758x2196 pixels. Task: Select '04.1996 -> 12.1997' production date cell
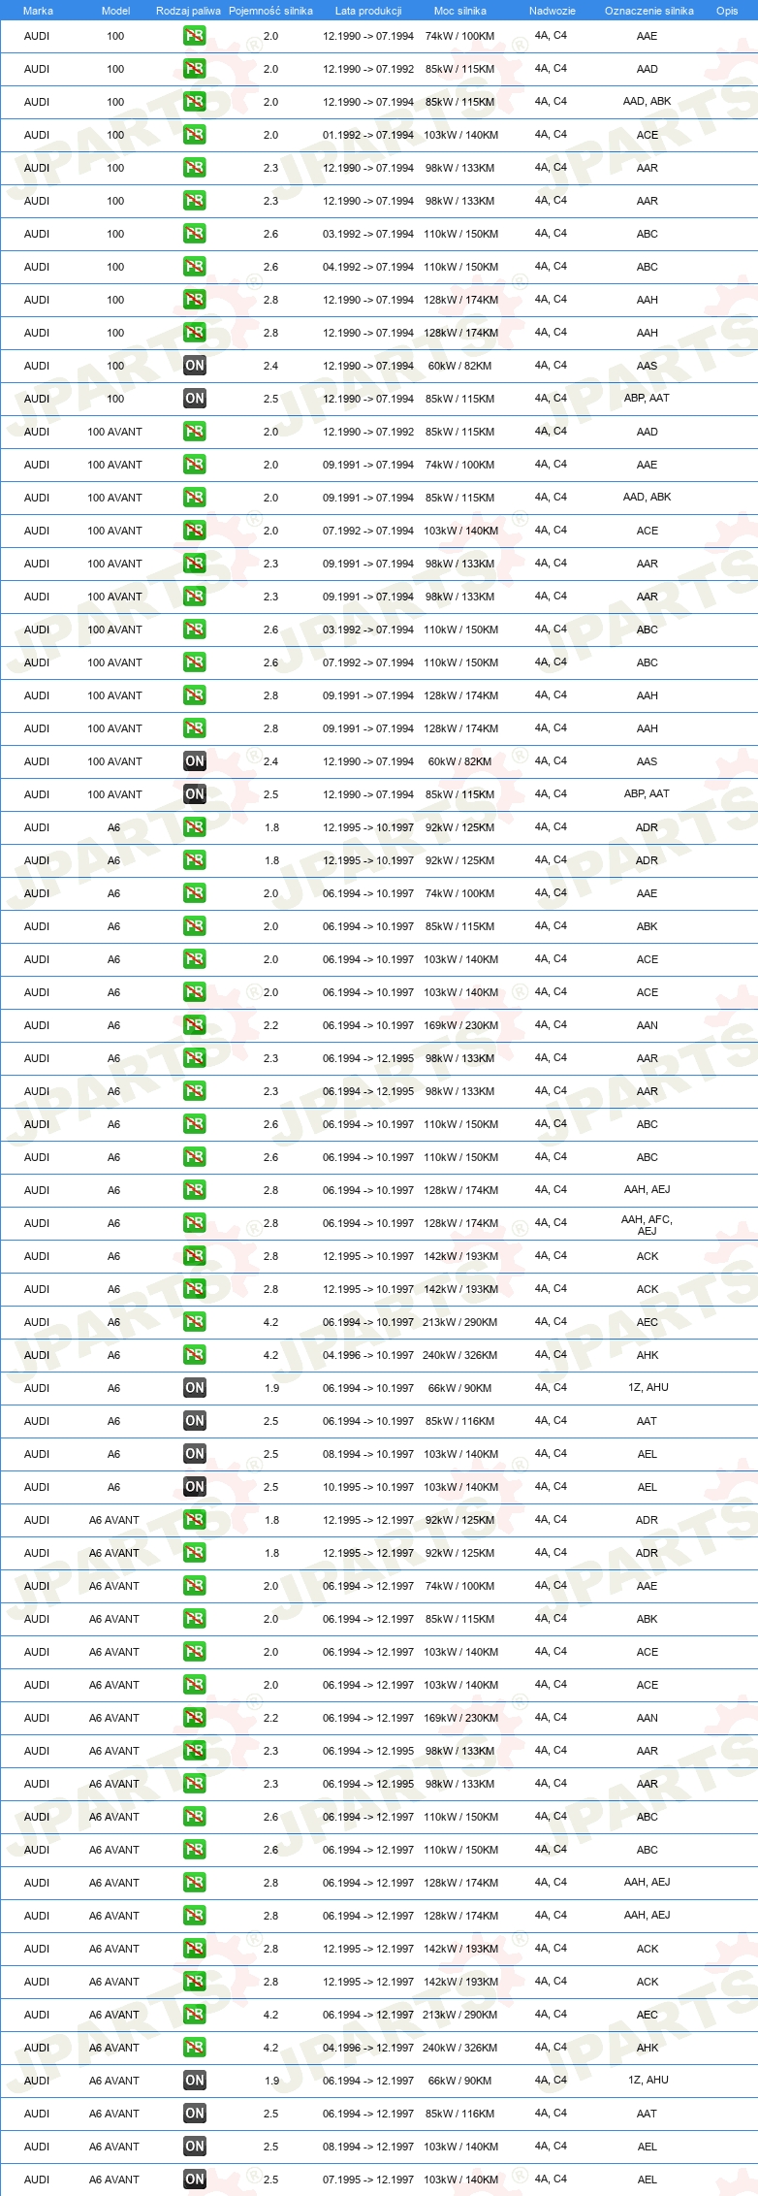[x=368, y=2048]
